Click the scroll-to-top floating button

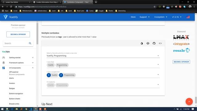pos(189,101)
